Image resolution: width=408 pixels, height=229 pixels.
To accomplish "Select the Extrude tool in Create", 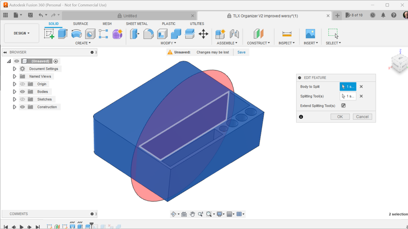I will click(x=62, y=34).
